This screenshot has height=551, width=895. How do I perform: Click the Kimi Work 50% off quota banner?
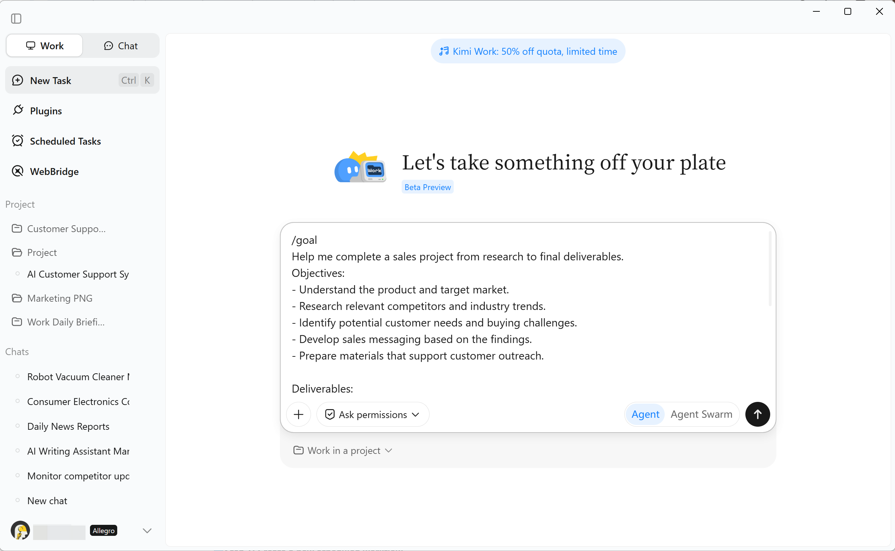tap(528, 51)
